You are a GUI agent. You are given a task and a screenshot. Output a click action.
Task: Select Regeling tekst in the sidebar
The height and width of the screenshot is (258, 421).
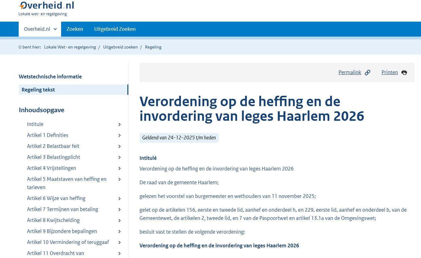(38, 89)
